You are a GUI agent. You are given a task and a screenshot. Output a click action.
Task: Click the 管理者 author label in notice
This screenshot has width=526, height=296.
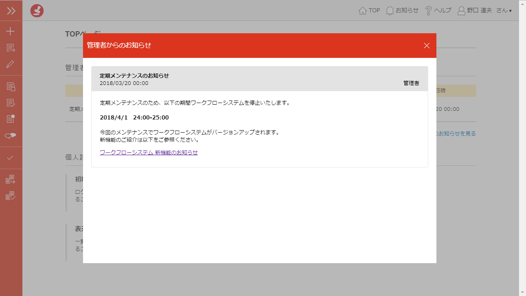(411, 83)
